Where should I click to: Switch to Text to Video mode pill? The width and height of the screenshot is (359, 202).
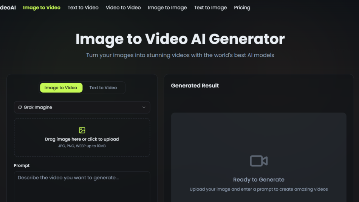103,88
